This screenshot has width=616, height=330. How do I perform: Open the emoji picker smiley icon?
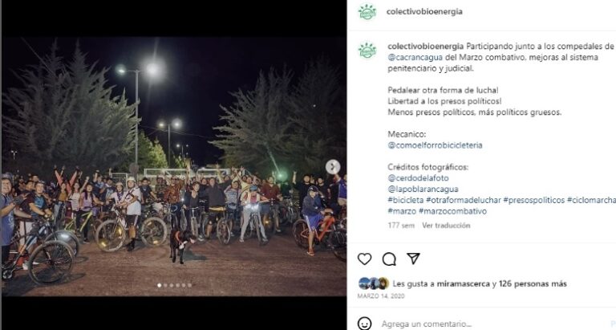(x=364, y=324)
